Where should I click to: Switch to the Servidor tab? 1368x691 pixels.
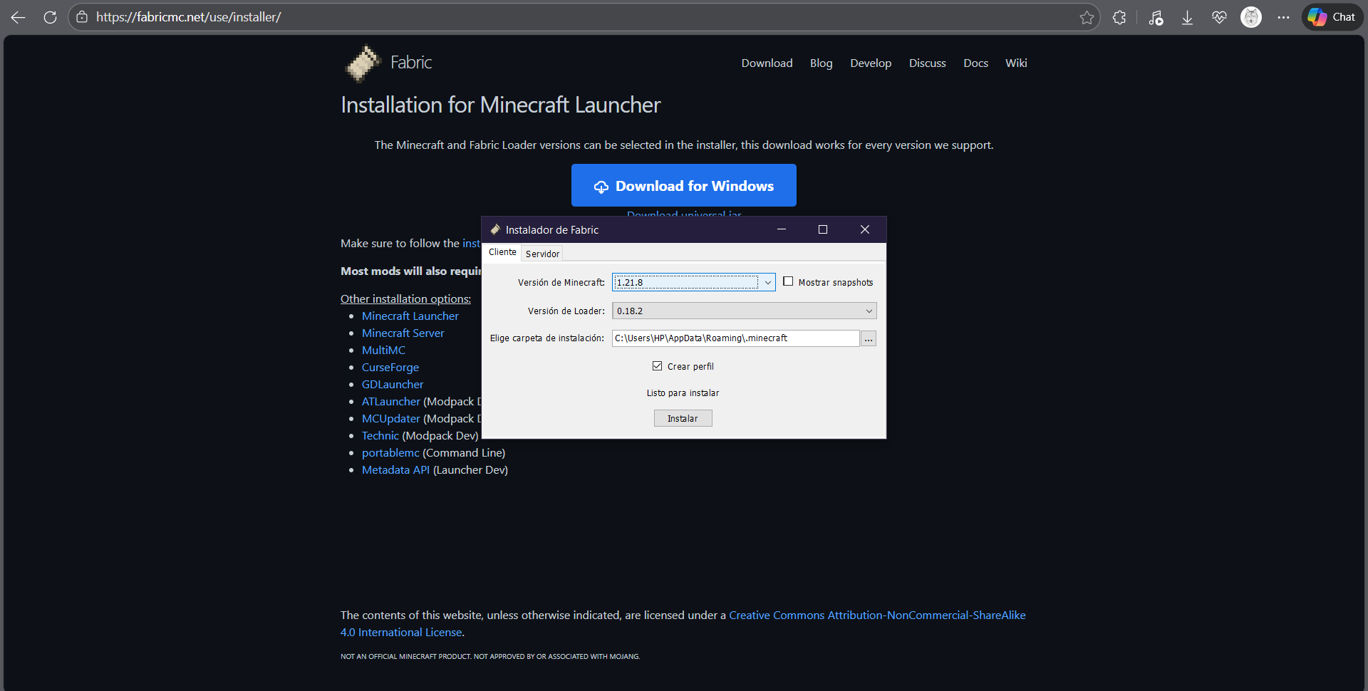(542, 254)
